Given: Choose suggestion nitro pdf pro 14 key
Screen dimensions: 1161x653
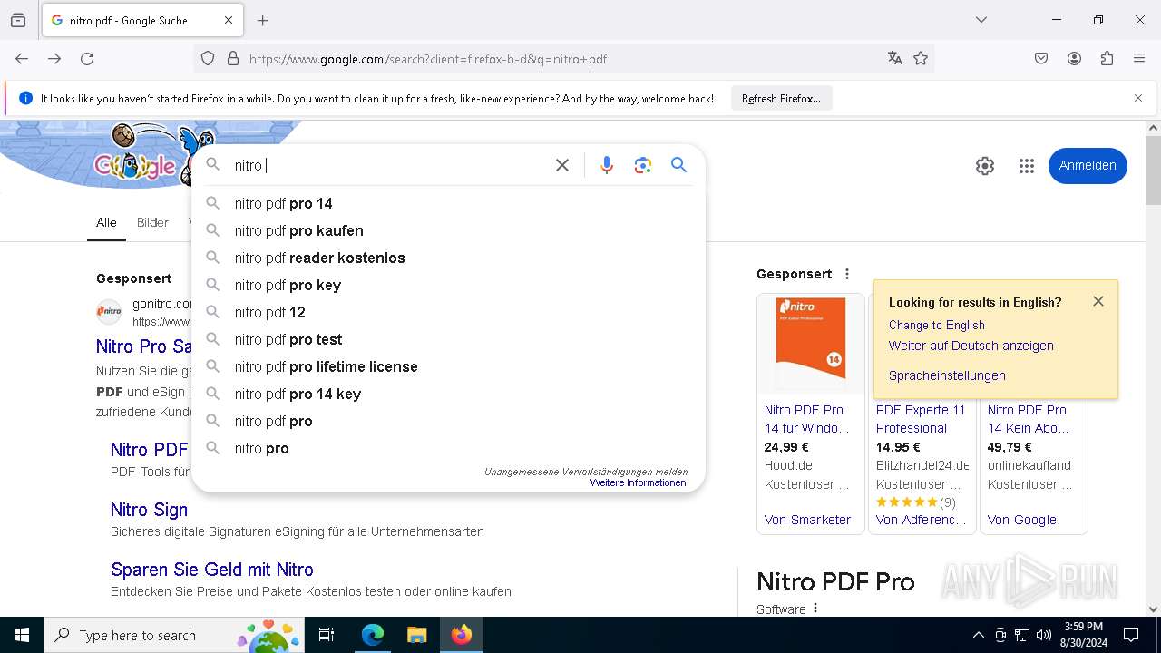Looking at the screenshot, I should (x=448, y=394).
